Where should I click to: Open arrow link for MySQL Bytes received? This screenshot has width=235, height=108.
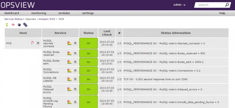tap(75, 53)
